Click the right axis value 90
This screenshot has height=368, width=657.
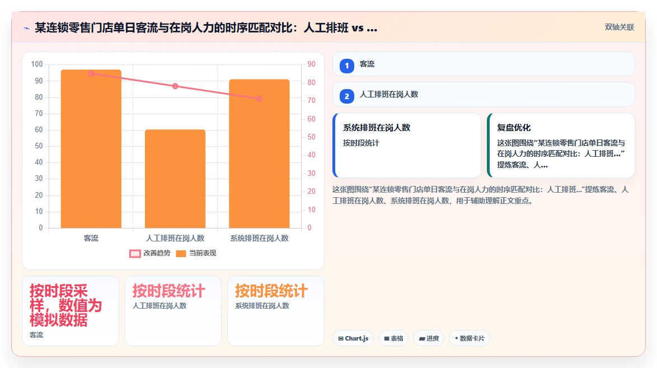(311, 64)
